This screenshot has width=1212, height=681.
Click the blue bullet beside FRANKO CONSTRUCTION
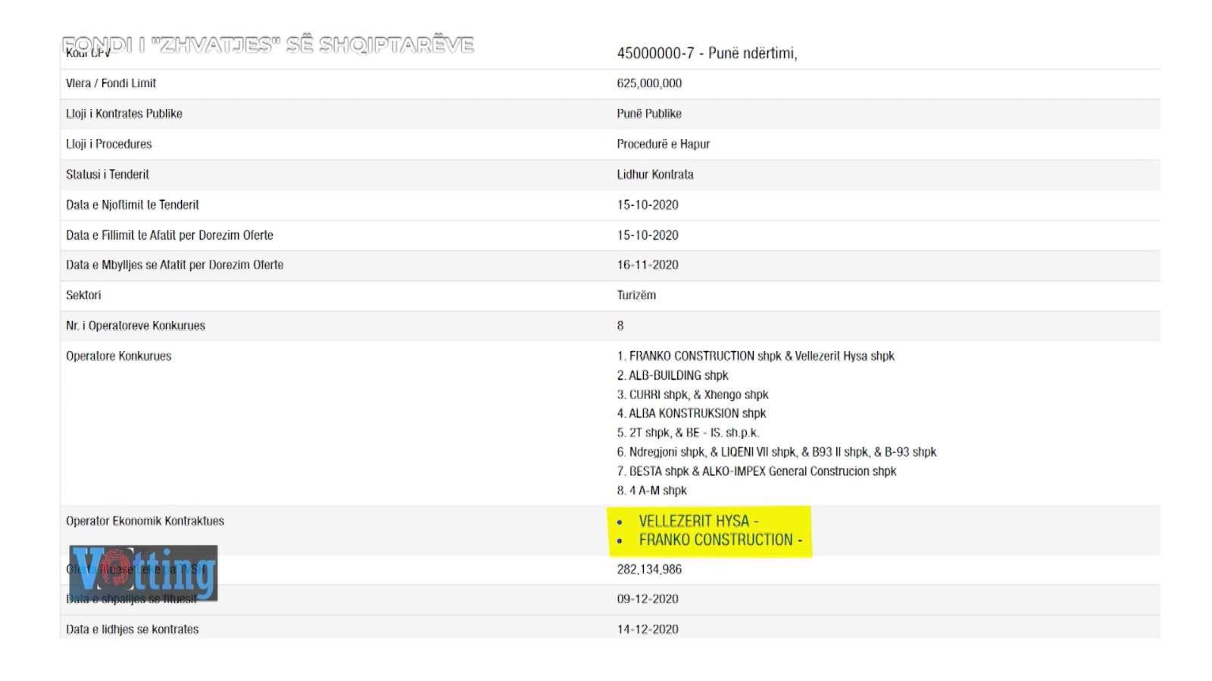tap(620, 541)
